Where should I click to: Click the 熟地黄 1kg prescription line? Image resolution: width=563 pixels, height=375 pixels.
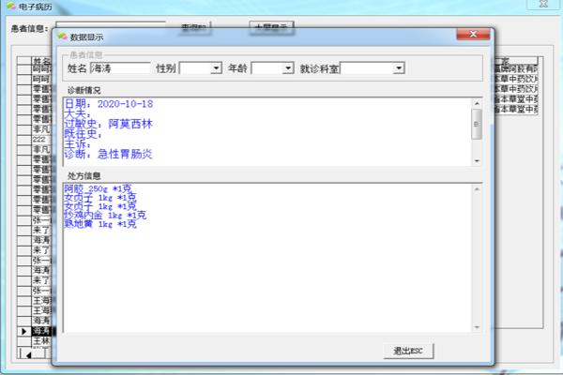99,224
